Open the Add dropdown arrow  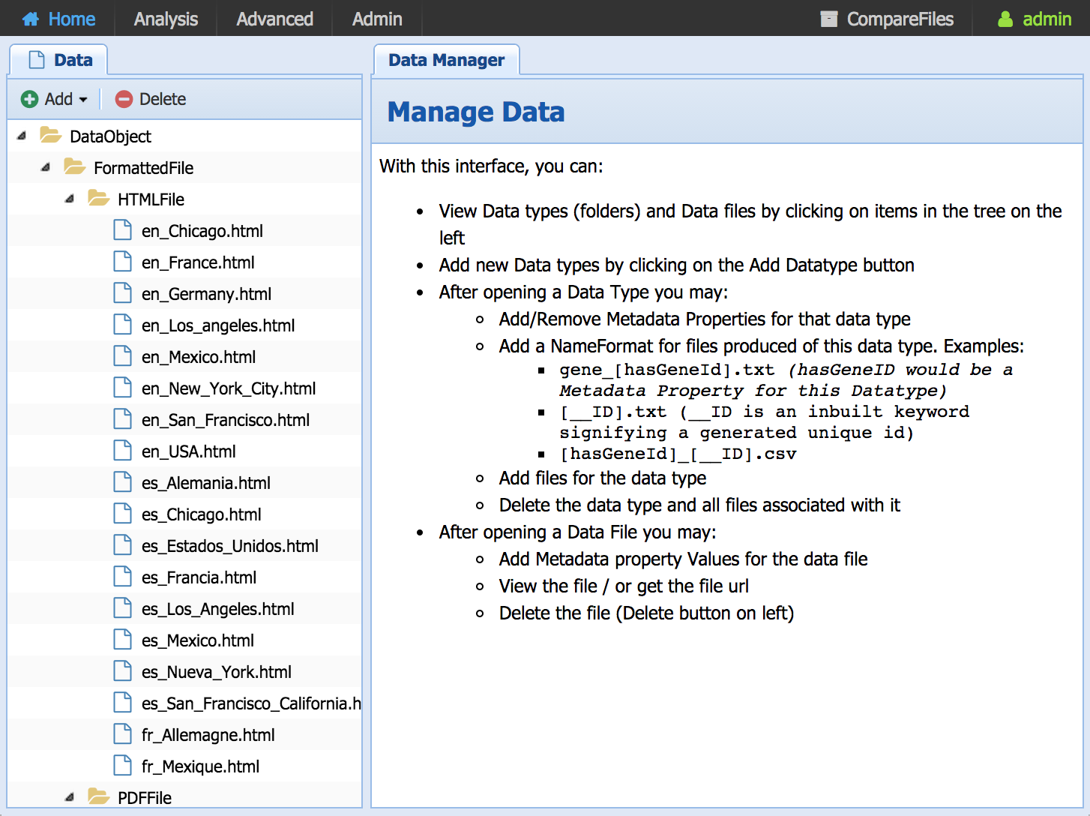click(x=83, y=100)
